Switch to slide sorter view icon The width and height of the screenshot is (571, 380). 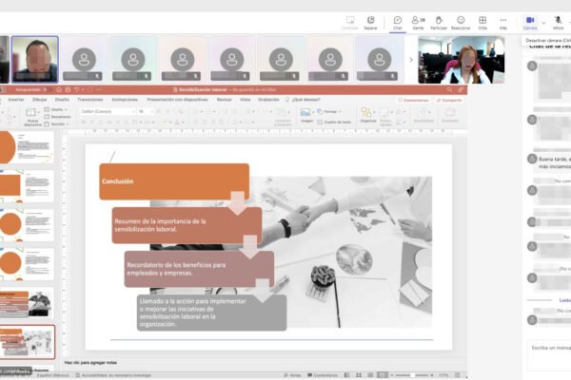tap(359, 375)
